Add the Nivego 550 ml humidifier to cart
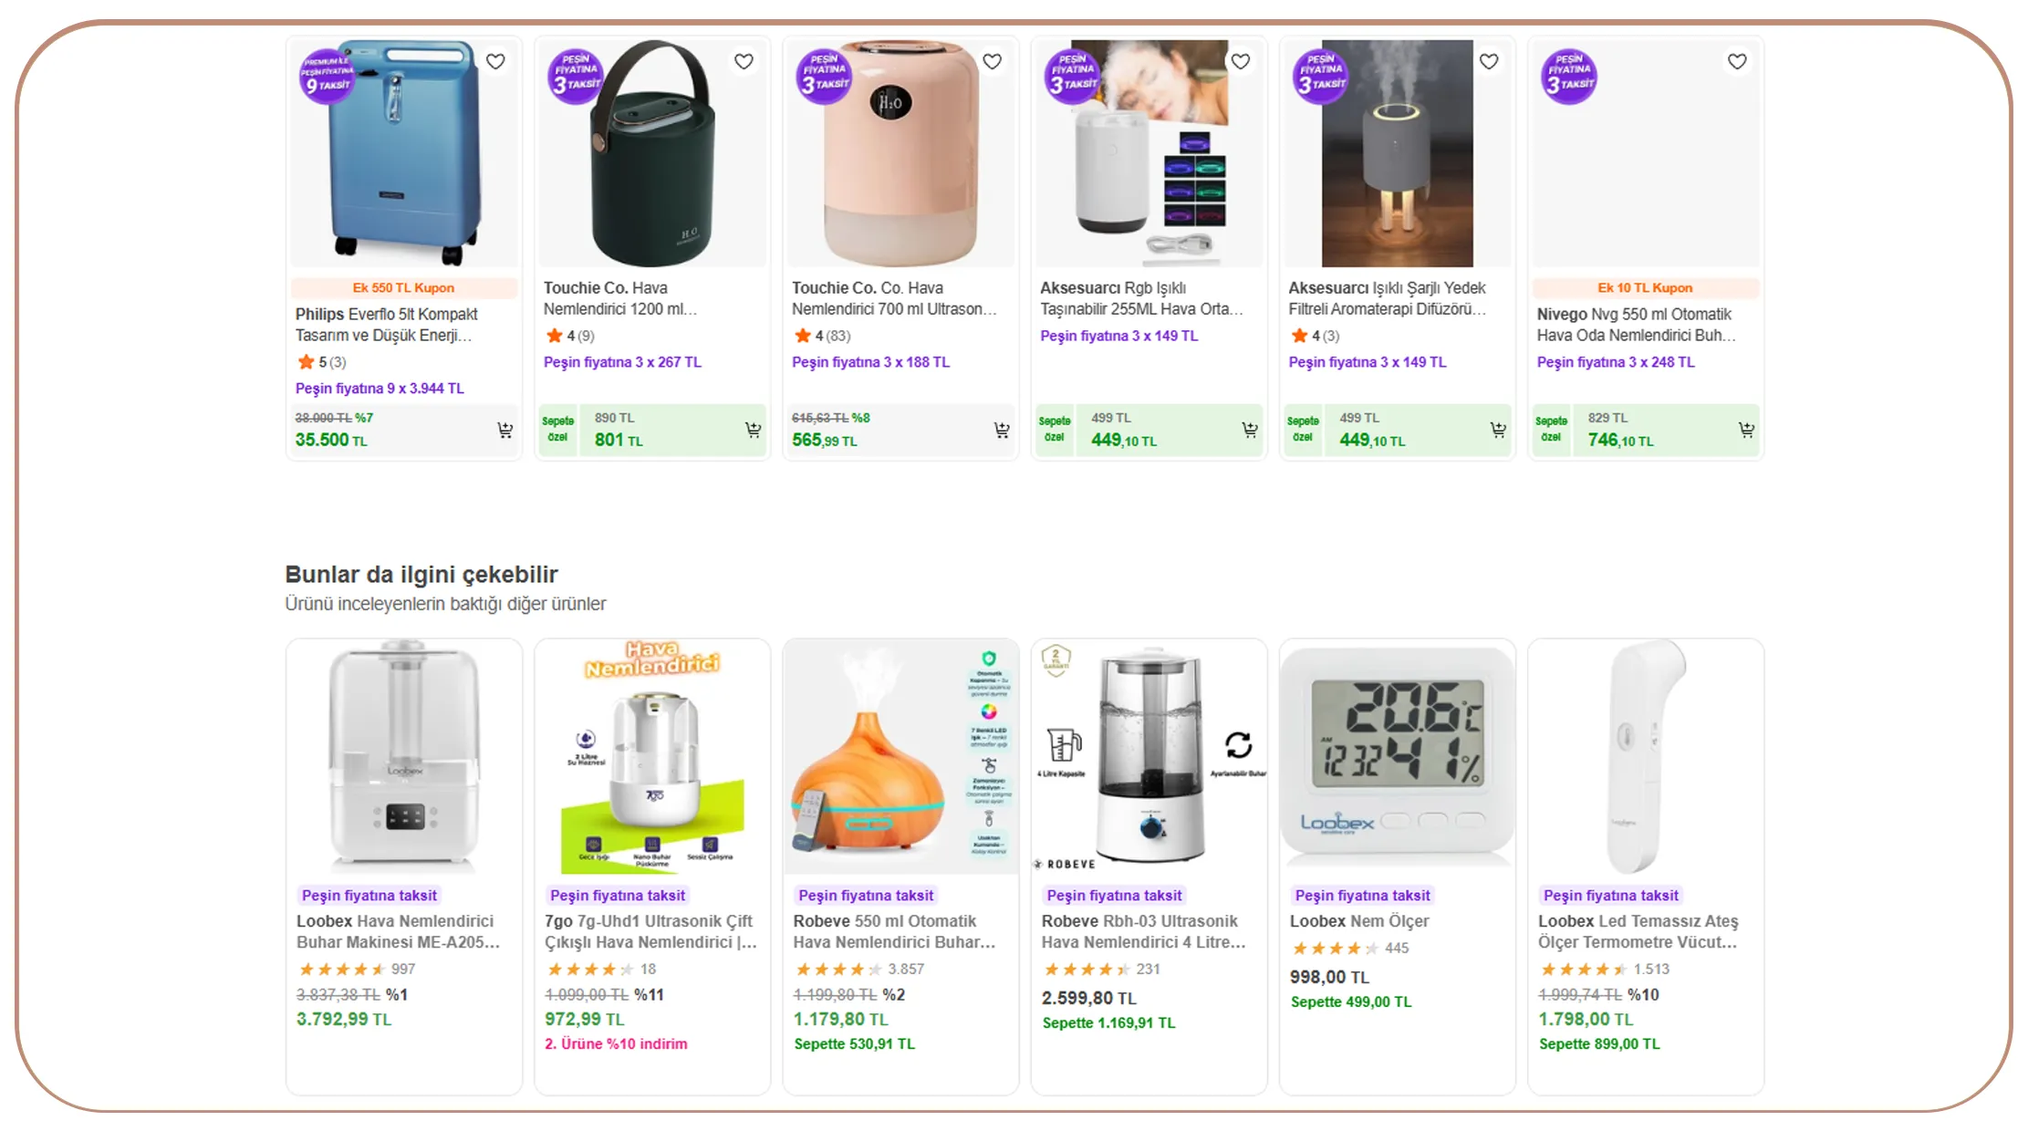Screen dimensions: 2028x1131 click(1747, 430)
